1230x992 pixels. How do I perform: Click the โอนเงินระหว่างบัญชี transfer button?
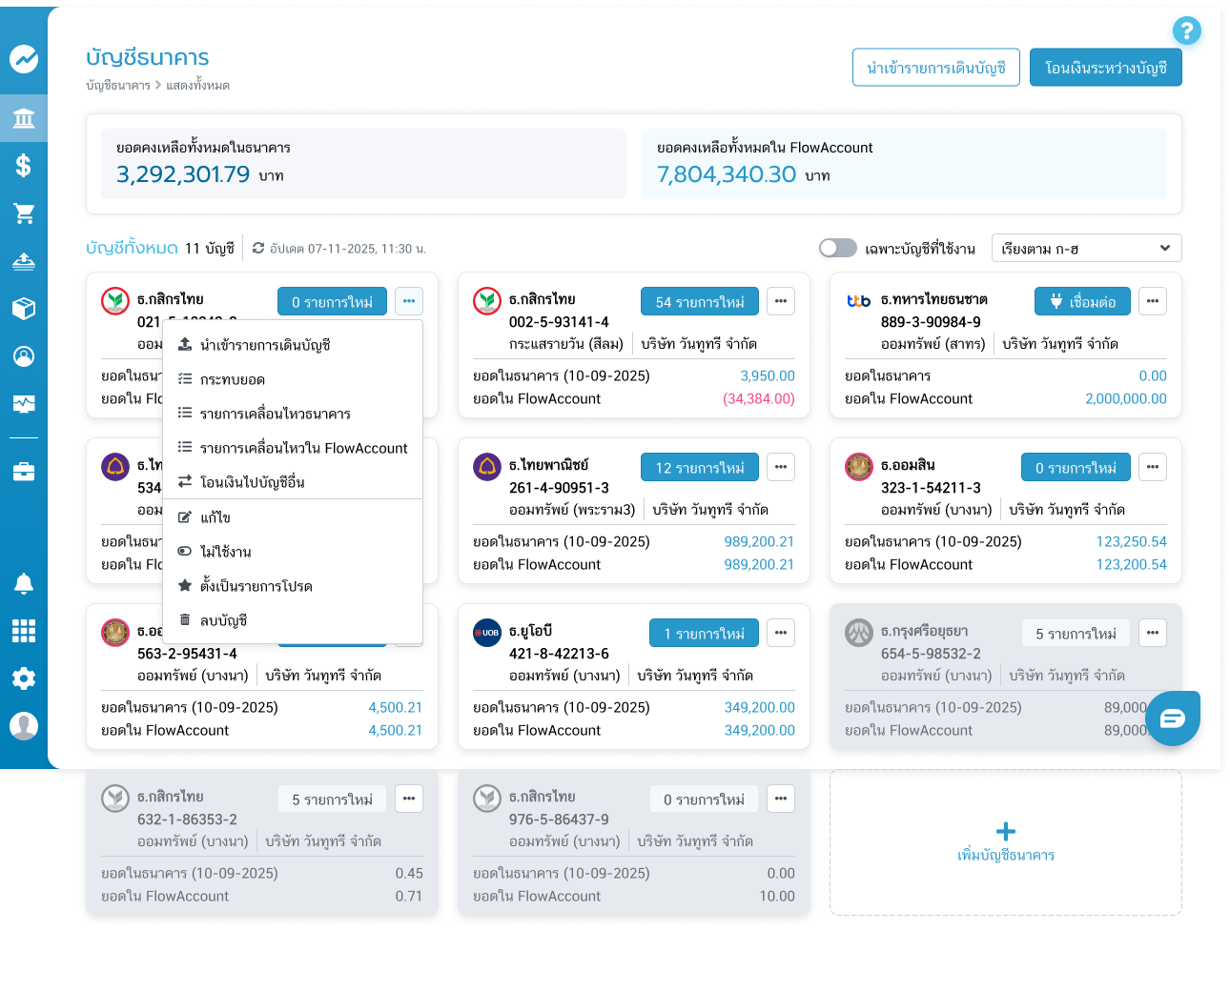(x=1105, y=67)
